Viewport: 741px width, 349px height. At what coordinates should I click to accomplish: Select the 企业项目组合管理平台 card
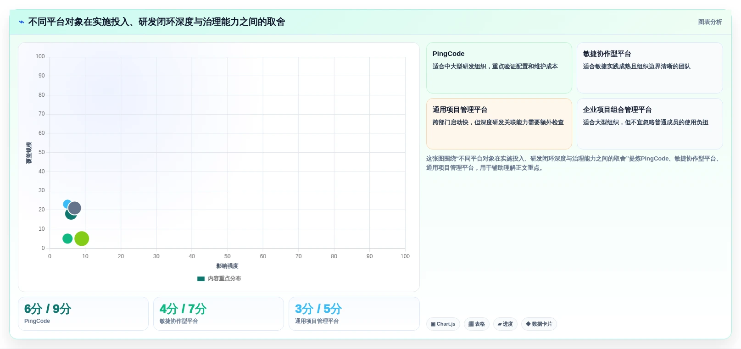(x=650, y=124)
